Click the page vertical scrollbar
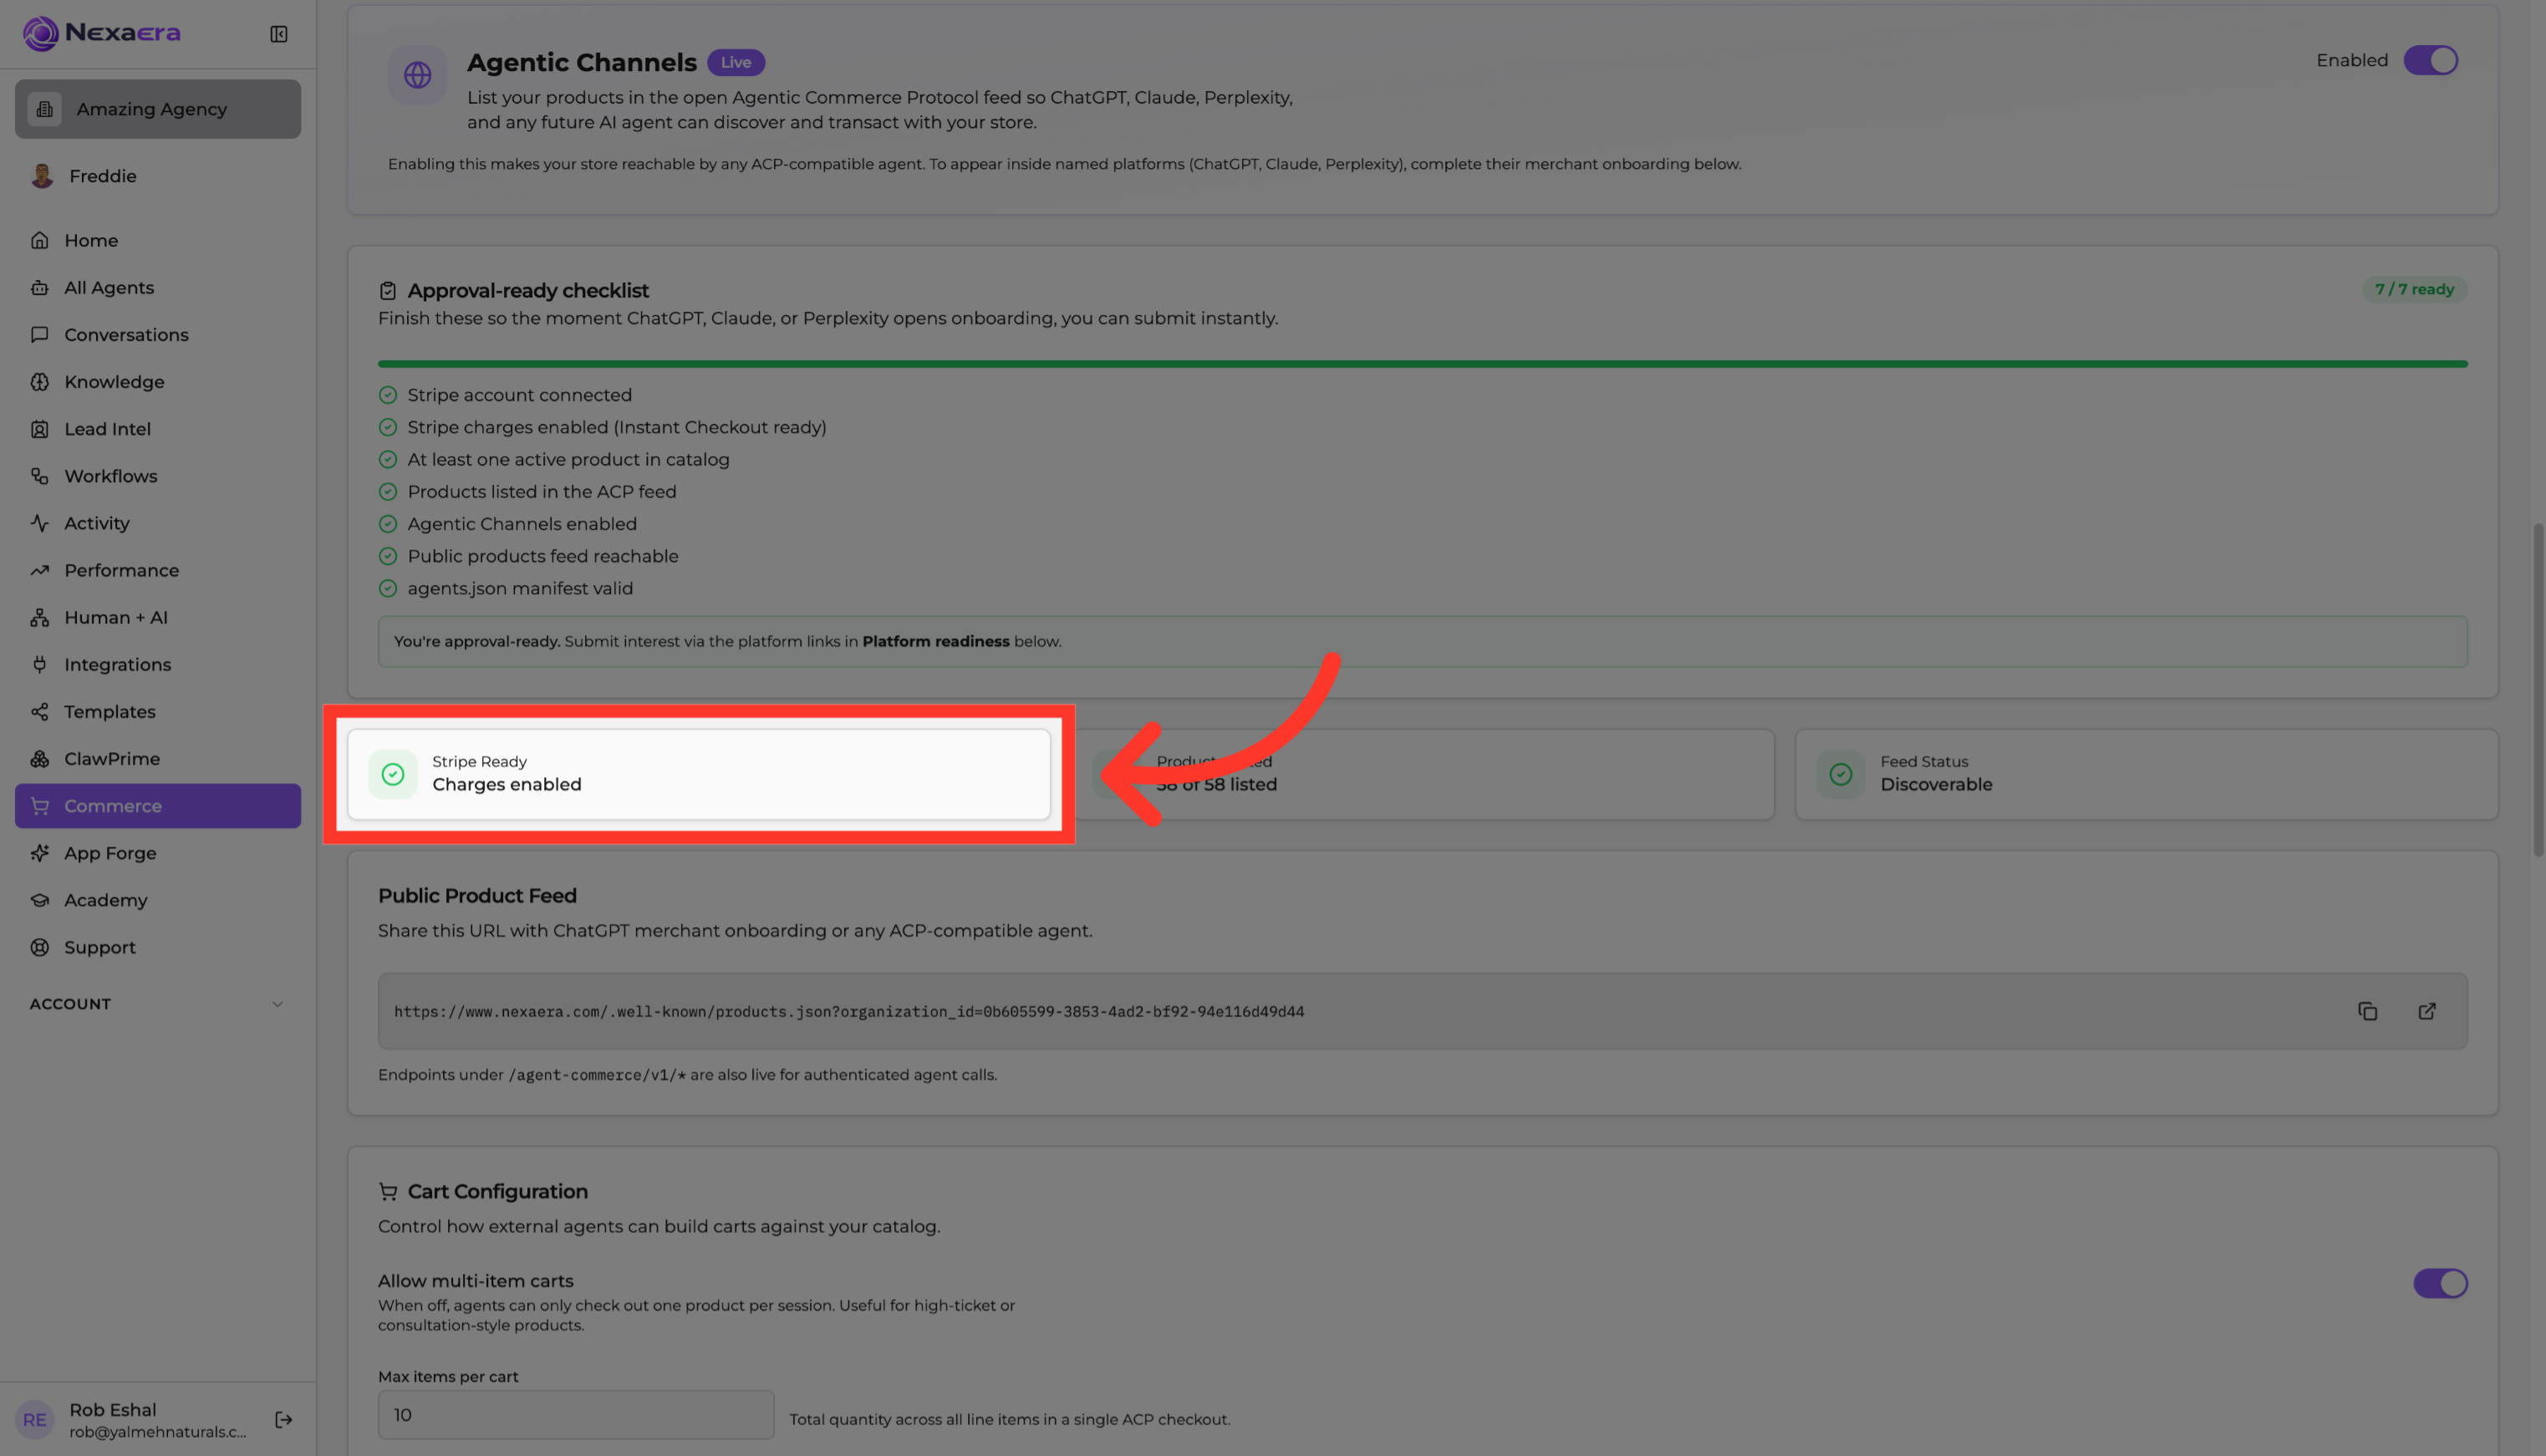This screenshot has height=1456, width=2546. click(2537, 690)
